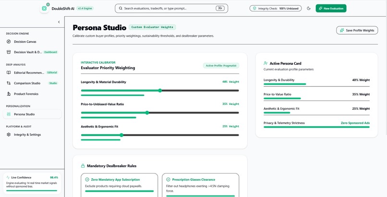Click Aesthetic & Ergonomic Fit card row

(317, 110)
